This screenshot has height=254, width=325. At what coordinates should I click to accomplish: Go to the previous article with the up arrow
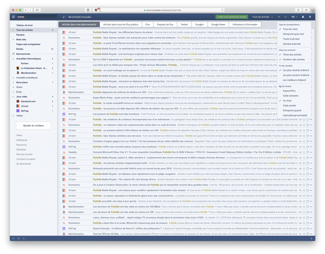[279, 17]
